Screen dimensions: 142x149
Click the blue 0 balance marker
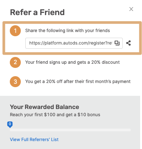[10, 124]
